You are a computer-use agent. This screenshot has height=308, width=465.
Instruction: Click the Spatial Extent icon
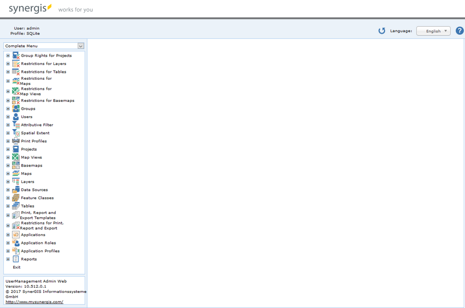[x=15, y=132]
